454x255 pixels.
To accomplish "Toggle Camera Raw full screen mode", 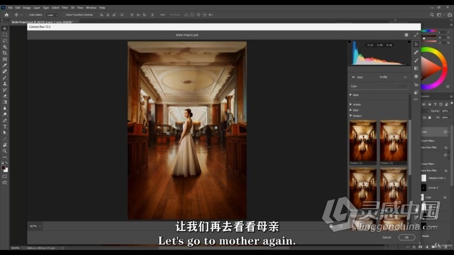I will click(416, 35).
